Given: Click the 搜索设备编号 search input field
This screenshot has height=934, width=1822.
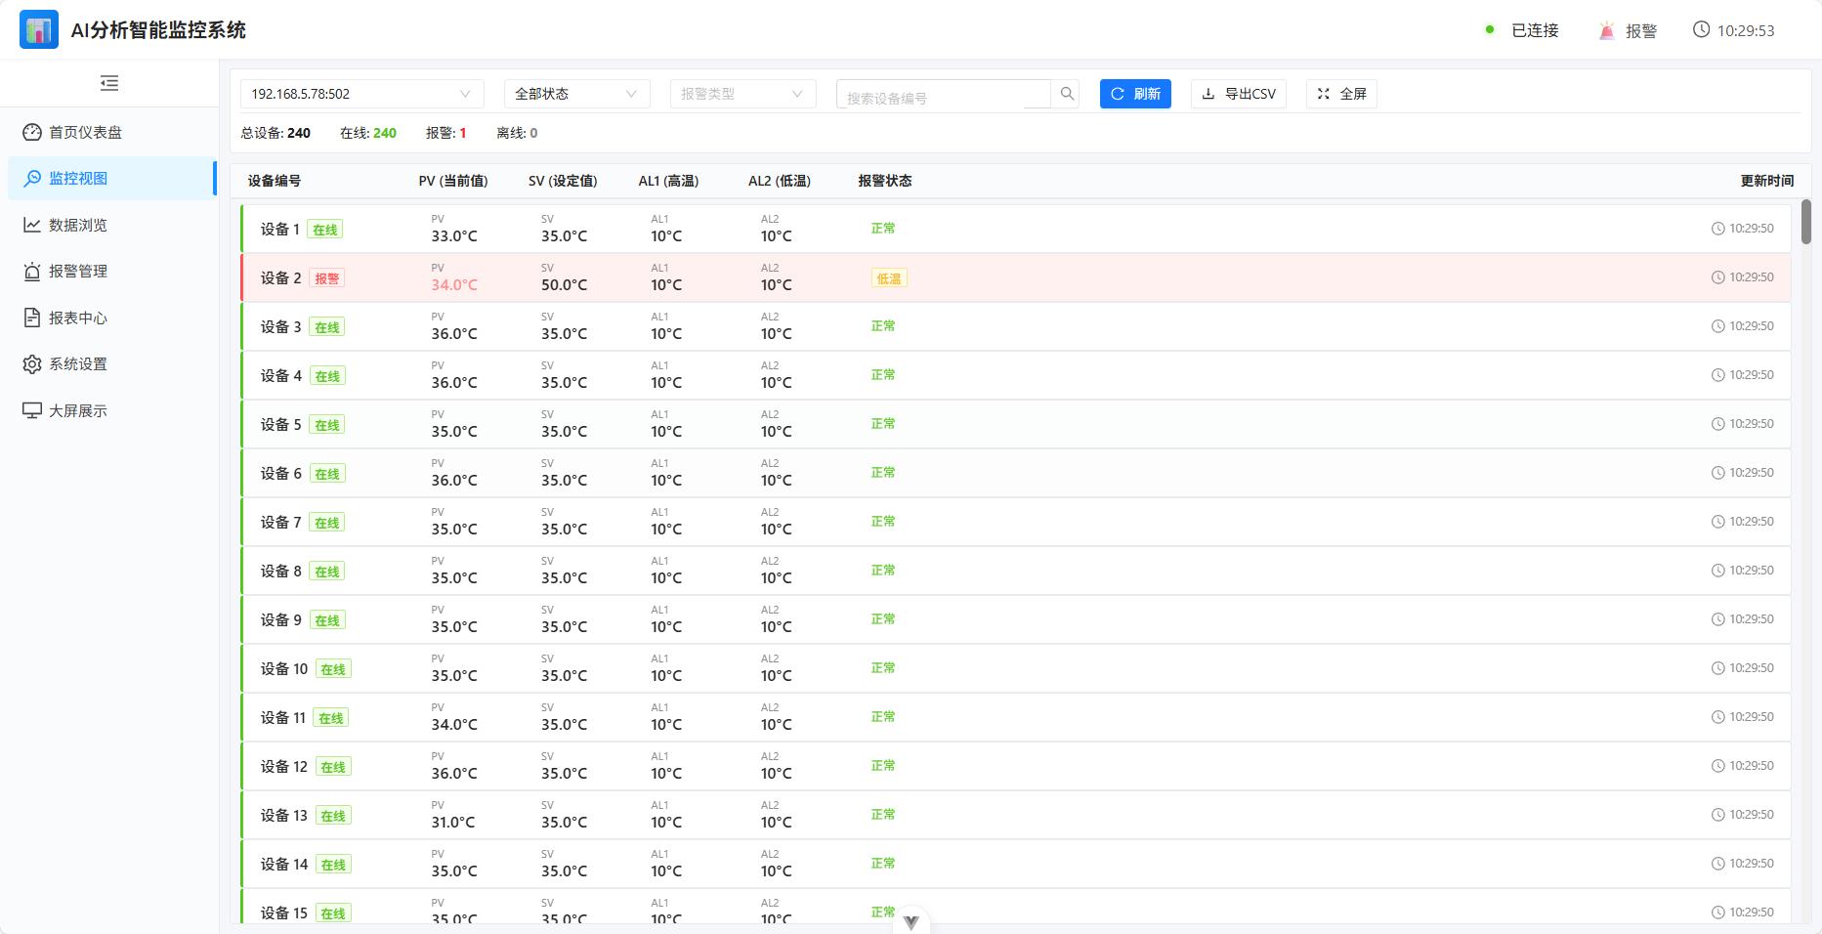Looking at the screenshot, I should [x=944, y=94].
